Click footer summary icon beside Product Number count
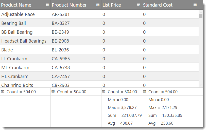 [x=53, y=91]
